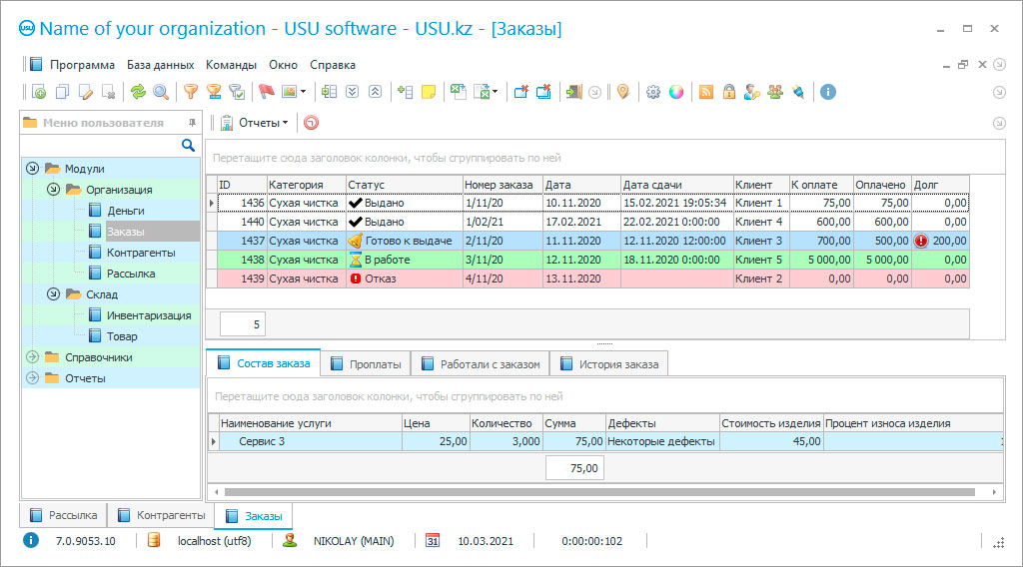Viewport: 1023px width, 567px height.
Task: Click the user with key icon
Action: click(752, 92)
